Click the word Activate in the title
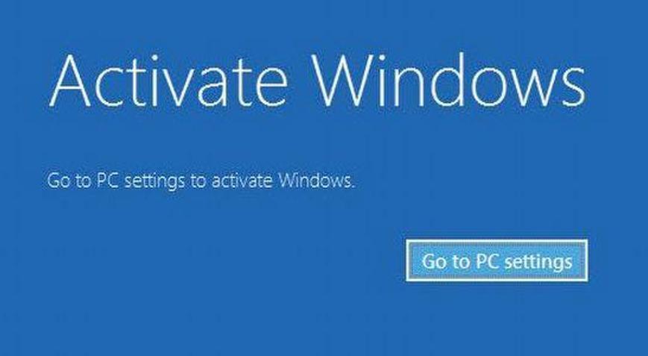Screen dimensions: 648x356 point(168,81)
